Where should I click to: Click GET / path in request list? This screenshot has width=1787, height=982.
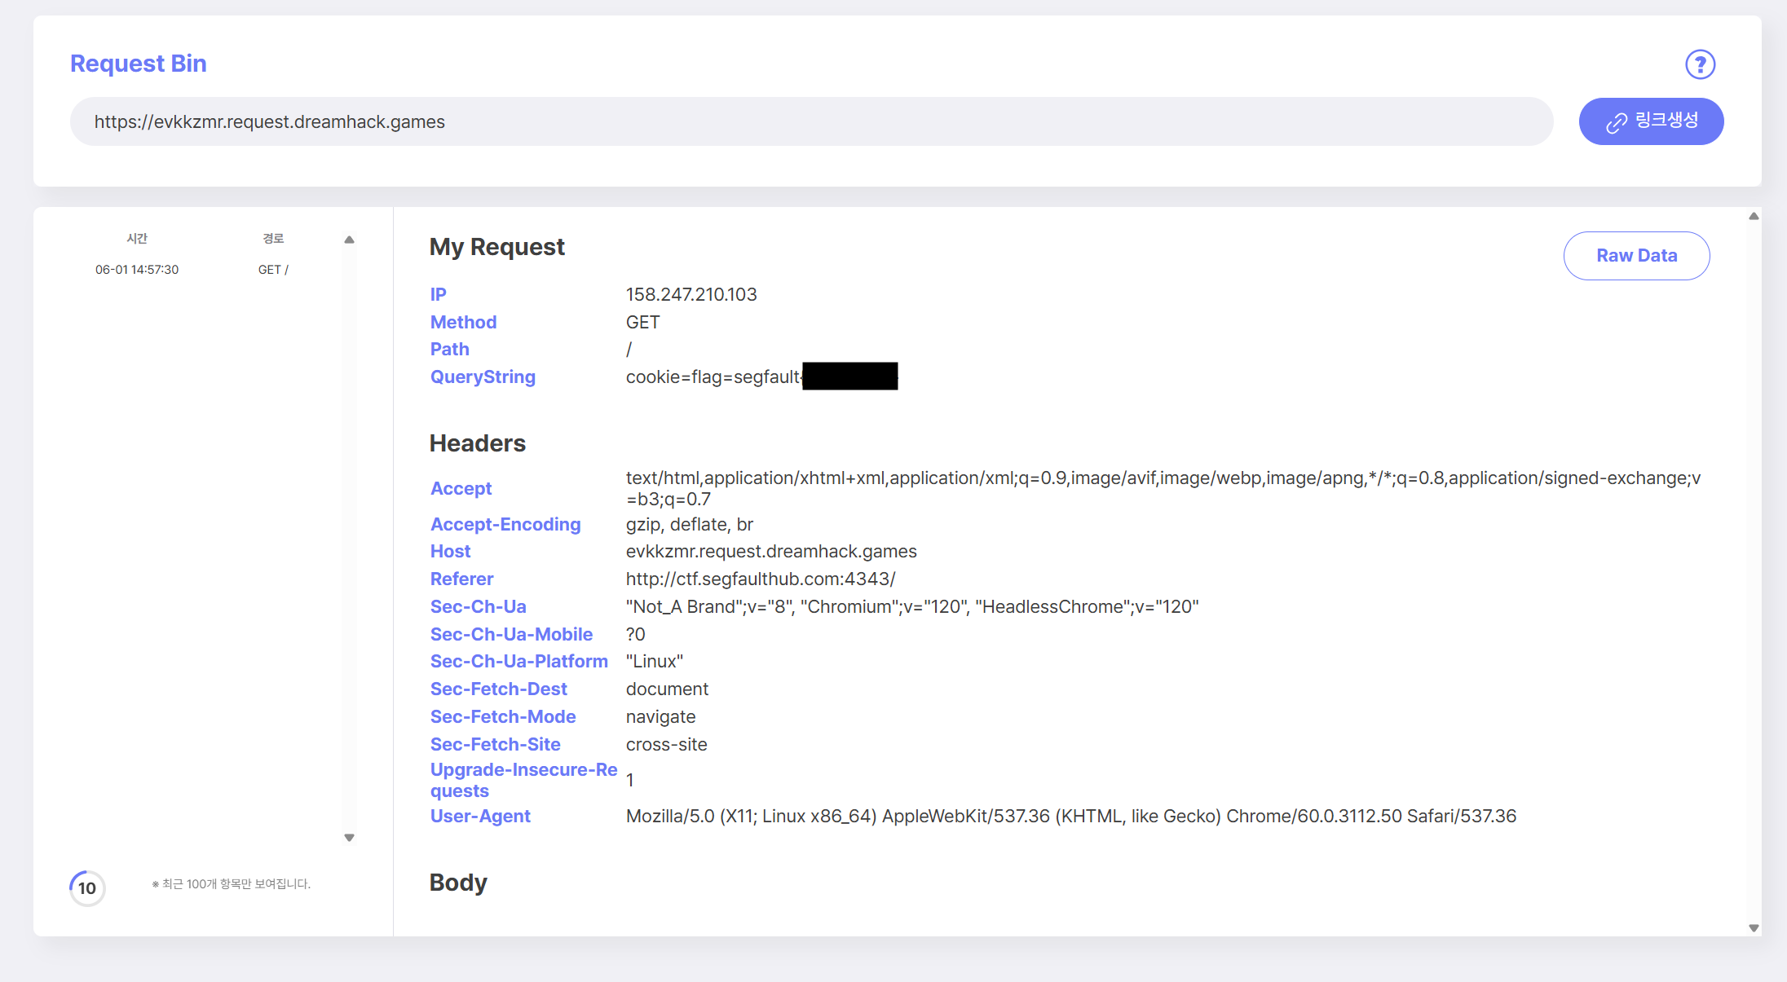point(273,270)
